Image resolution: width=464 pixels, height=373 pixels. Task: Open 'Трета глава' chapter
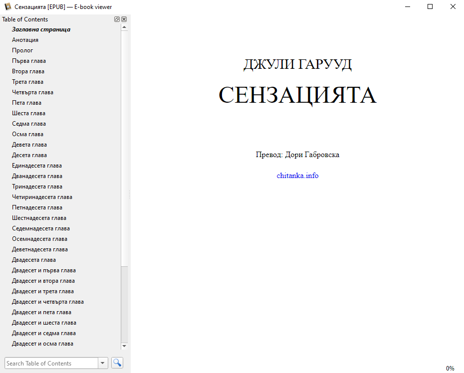27,82
